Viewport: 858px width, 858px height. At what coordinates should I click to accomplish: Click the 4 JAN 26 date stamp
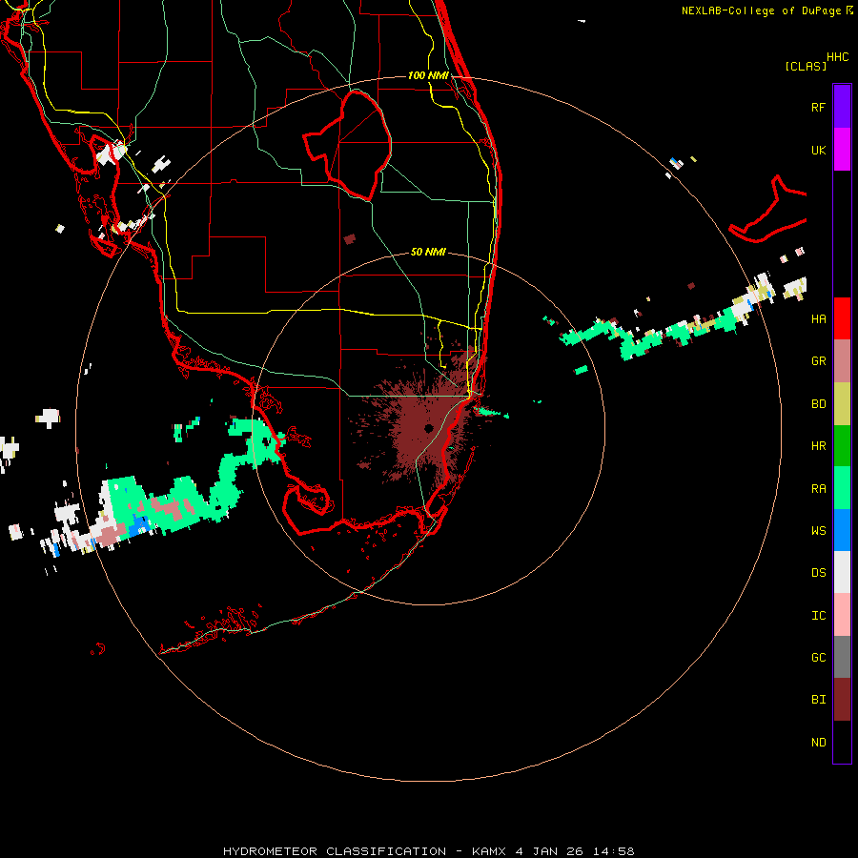click(549, 851)
